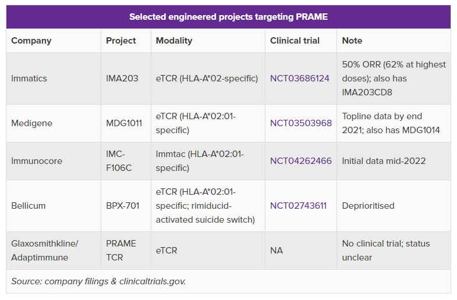The height and width of the screenshot is (300, 457).
Task: Select the Immunocore company cell
Action: coord(37,161)
